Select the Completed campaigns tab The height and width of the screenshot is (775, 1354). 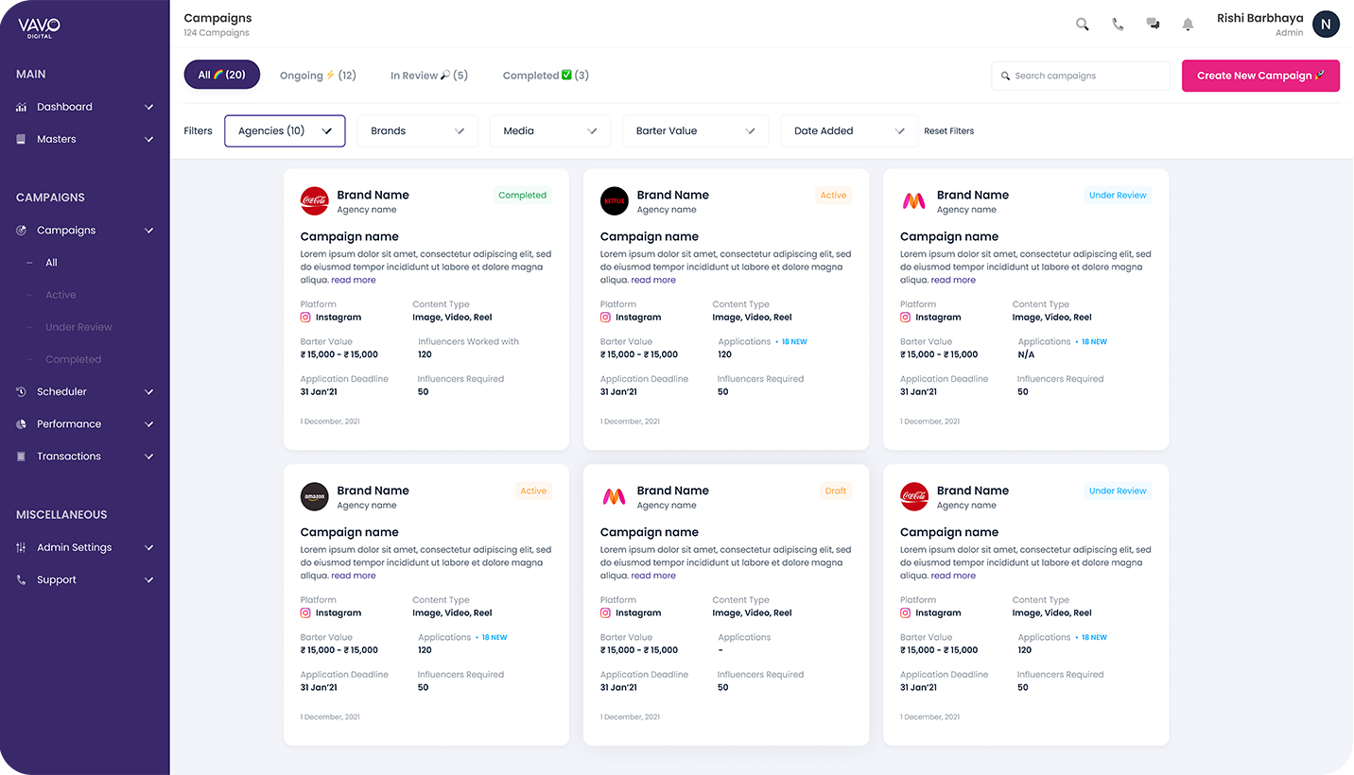point(546,74)
